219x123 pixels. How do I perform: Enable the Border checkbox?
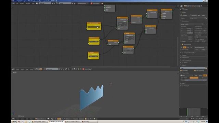coord(181,41)
